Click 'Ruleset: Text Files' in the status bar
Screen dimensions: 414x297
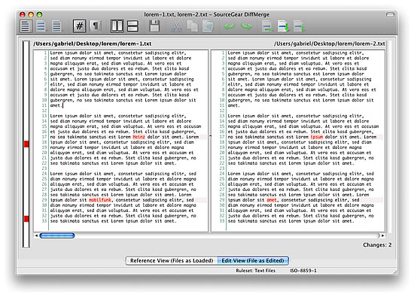click(255, 271)
